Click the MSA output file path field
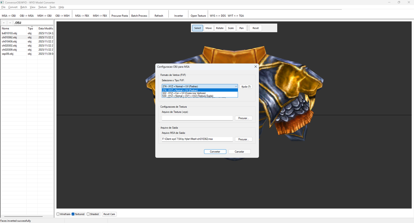414x223 pixels. 197,139
